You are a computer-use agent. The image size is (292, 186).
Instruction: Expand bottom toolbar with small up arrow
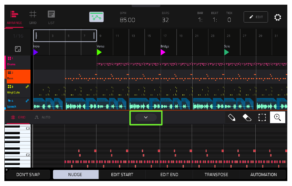point(7,170)
